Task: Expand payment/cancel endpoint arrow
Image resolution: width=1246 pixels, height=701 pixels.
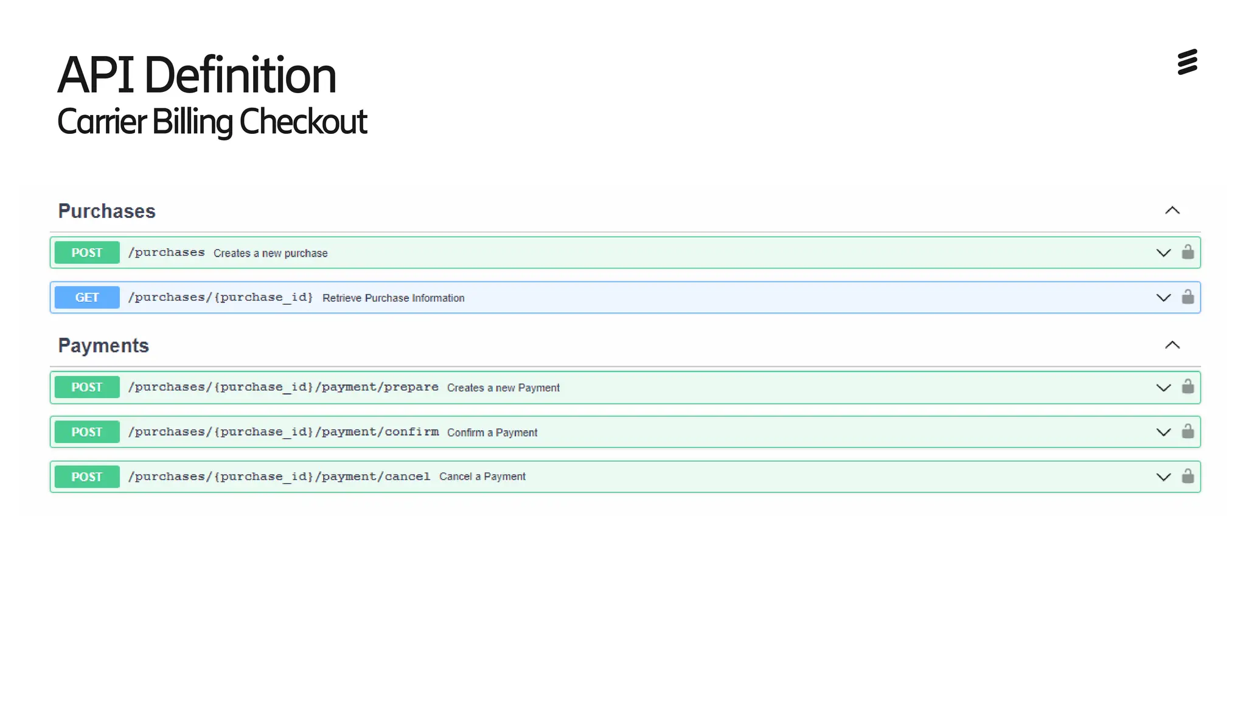Action: tap(1163, 477)
